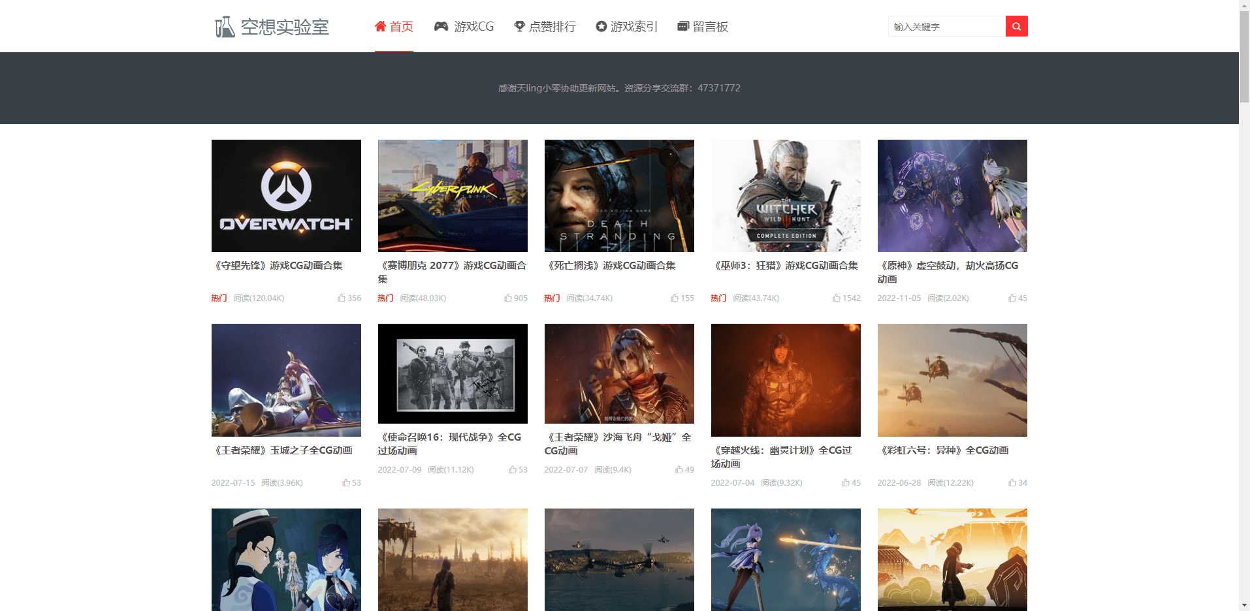1250x611 pixels.
Task: Open the 《死亡搁浅》游戏CG动画合集 title link
Action: click(611, 266)
